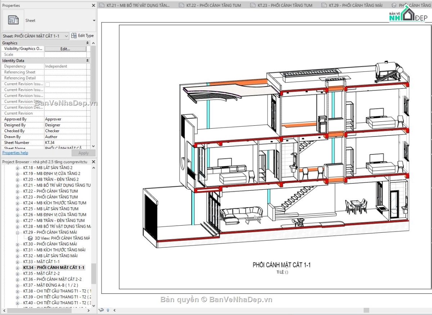Viewport: 432px width, 315px height.
Task: Click drawing view horizontal scrollbar thumb
Action: (x=366, y=310)
